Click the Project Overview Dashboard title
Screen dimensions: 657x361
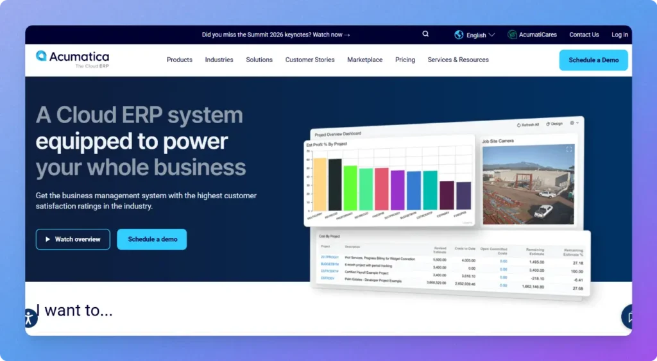pos(337,135)
